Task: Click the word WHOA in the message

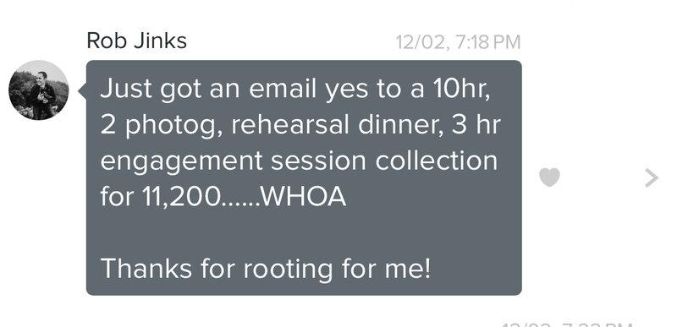Action: (304, 197)
